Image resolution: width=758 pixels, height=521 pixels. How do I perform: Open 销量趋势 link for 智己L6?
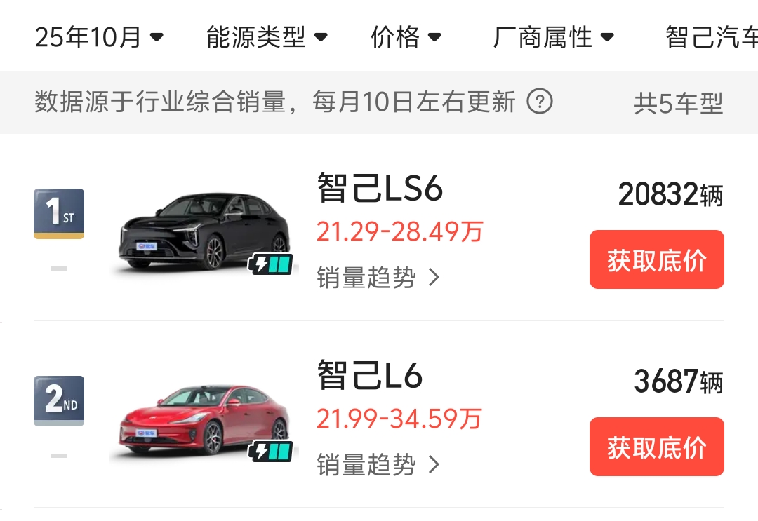pos(378,465)
